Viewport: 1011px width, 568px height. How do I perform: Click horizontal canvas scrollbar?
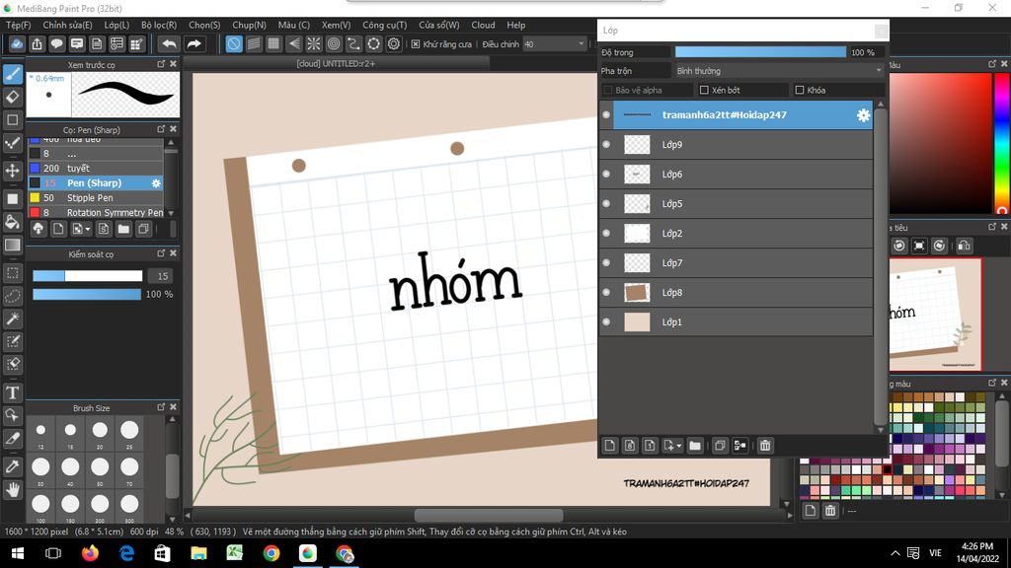488,516
